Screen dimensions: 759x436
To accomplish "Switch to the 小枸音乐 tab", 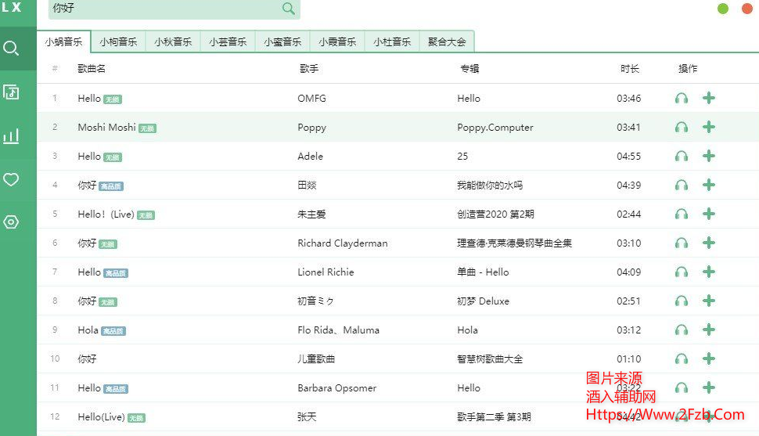I will pyautogui.click(x=118, y=42).
